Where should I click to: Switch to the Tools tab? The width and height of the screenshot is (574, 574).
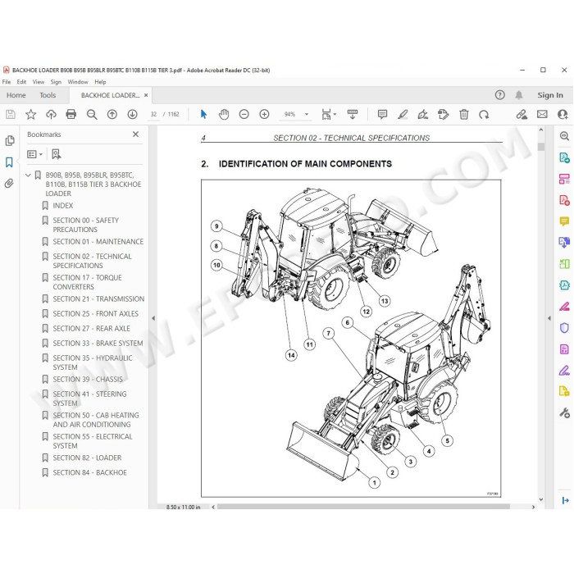click(48, 95)
